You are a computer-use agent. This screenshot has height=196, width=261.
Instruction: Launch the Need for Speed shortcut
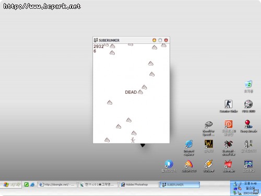(x=208, y=128)
